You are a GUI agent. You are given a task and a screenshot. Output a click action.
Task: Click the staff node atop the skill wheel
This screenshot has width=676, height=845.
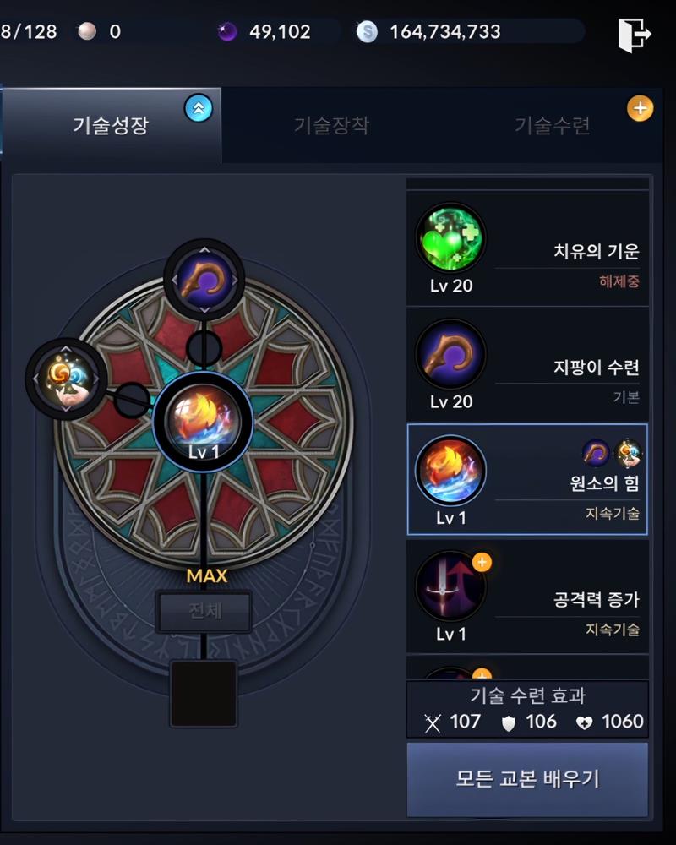(x=204, y=280)
